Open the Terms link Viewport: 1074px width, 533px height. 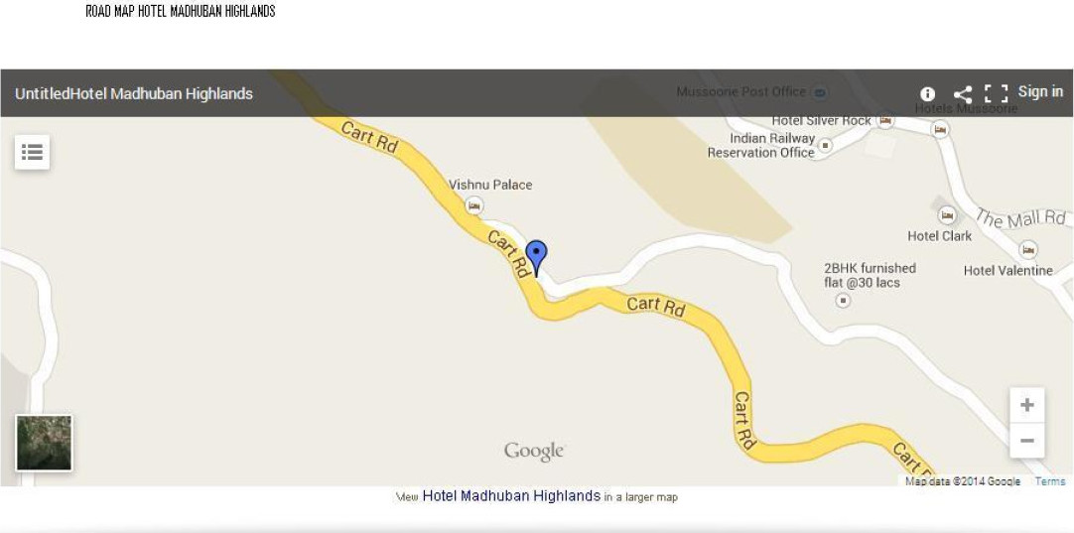1050,481
